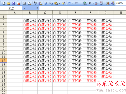126x94 pixels.
Task: Select column F header
Action: (90, 13)
